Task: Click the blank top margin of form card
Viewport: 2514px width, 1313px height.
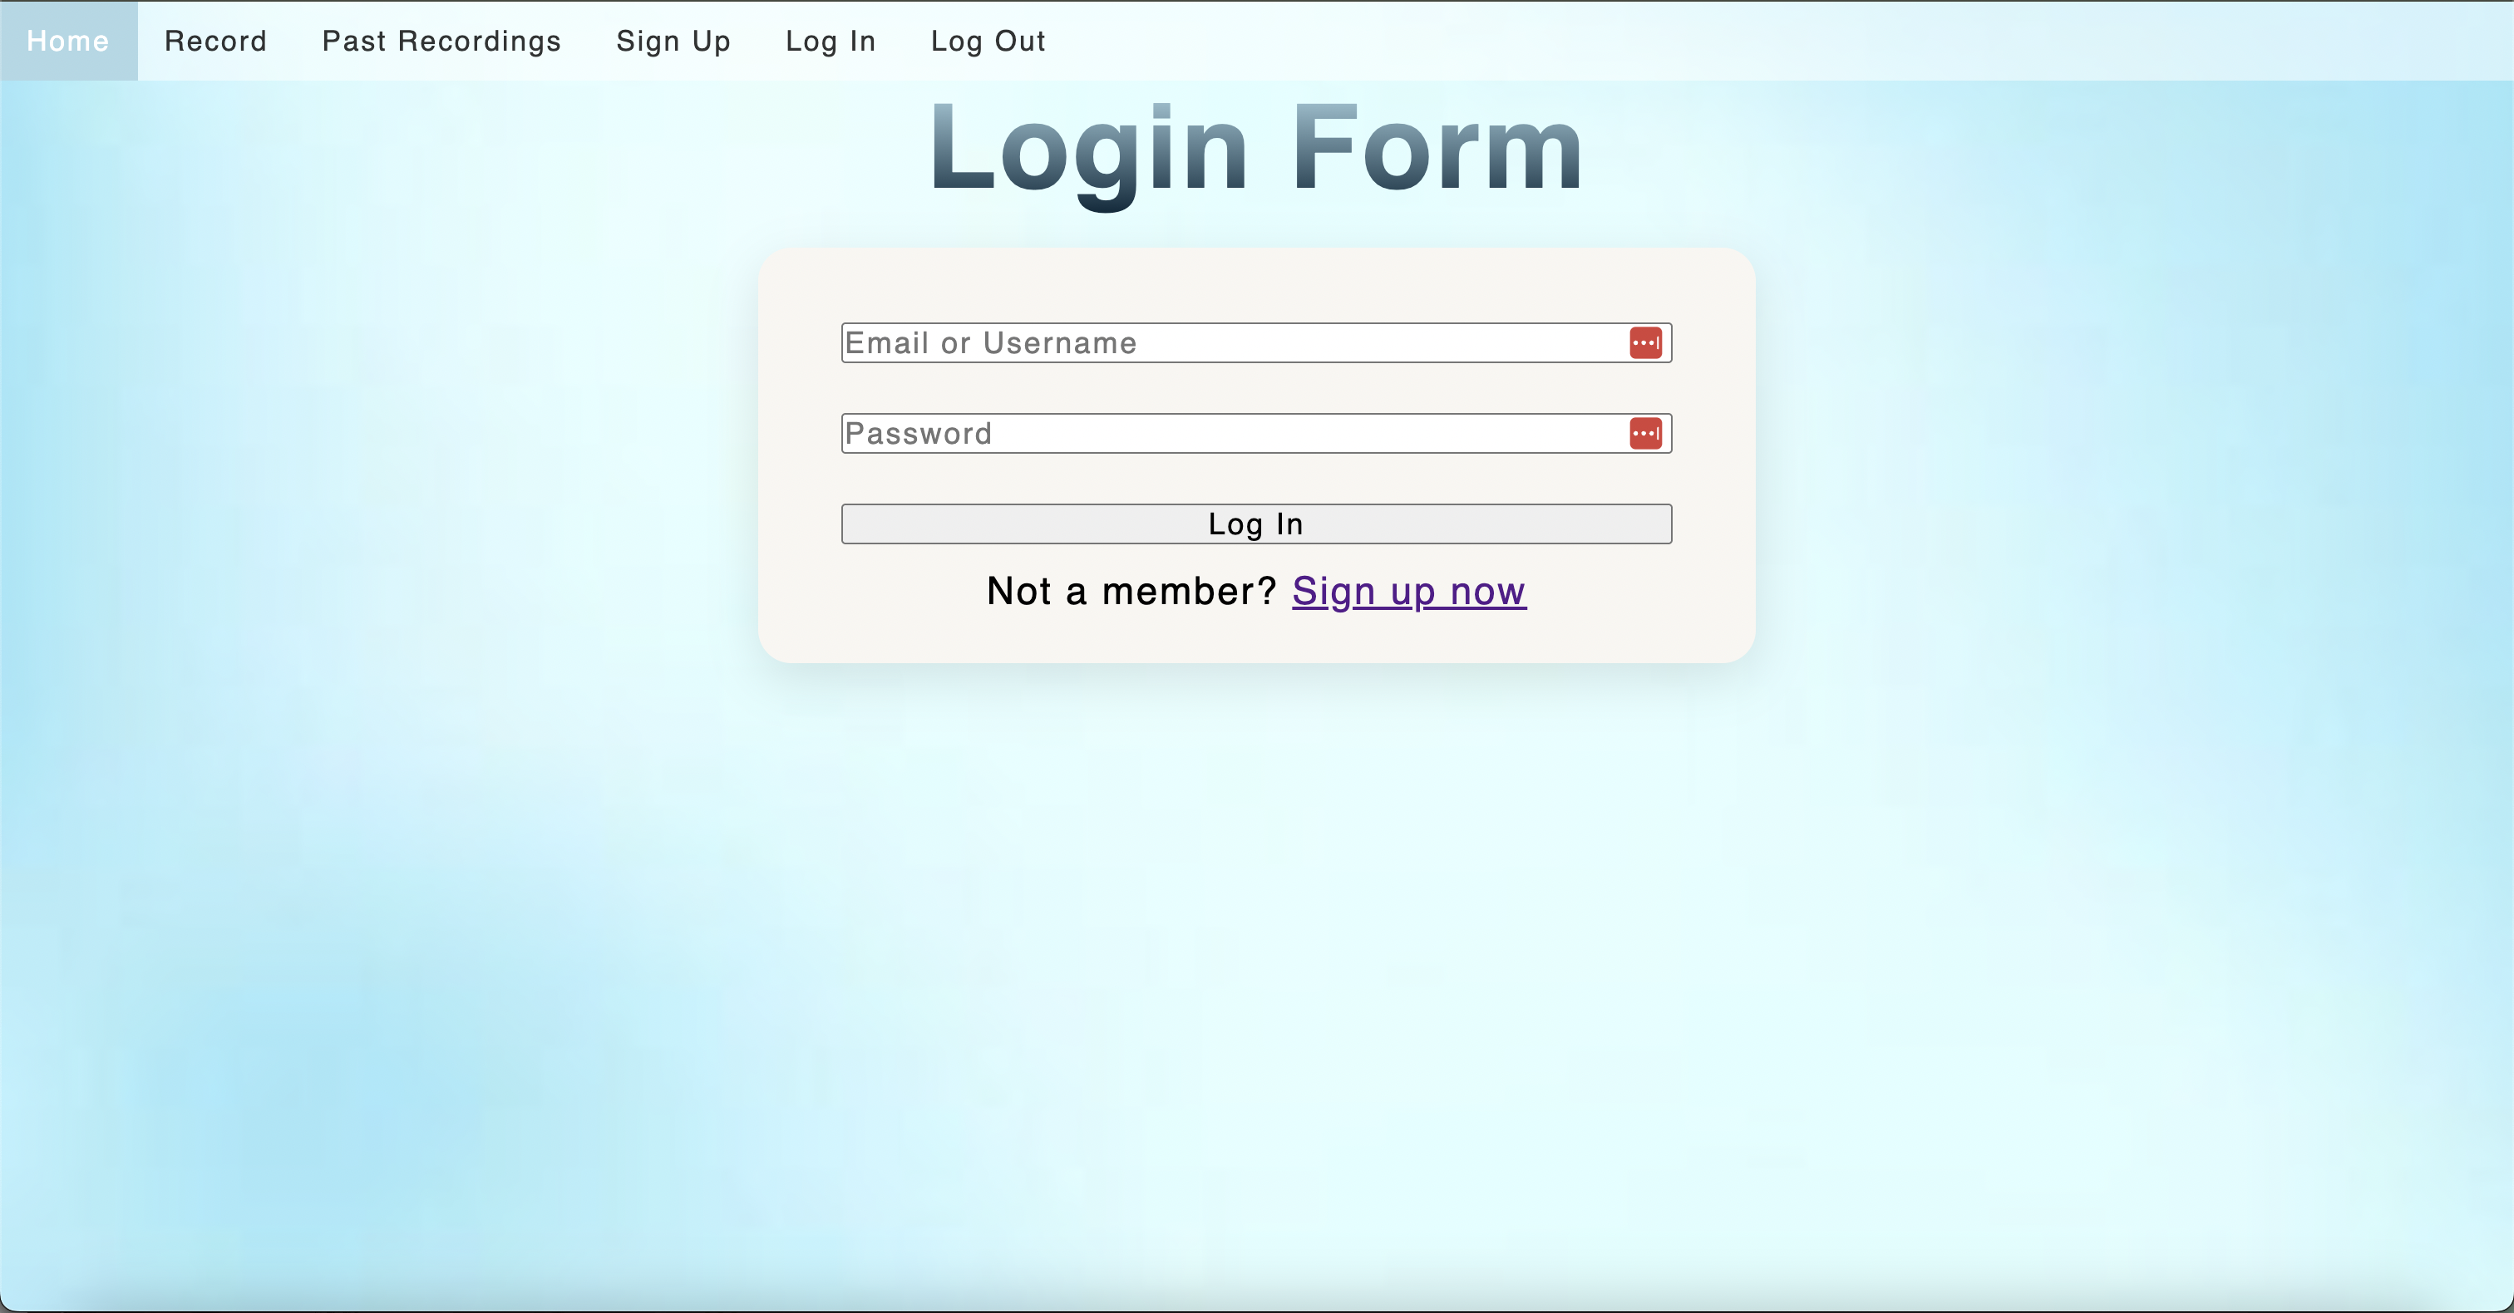Action: [x=1256, y=285]
